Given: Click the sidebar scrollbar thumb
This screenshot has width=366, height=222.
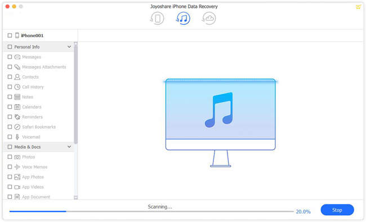Looking at the screenshot, I should click(x=75, y=95).
